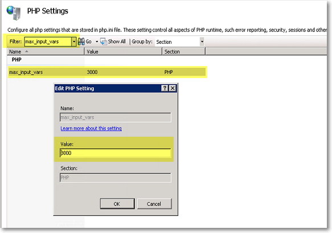The image size is (332, 233).
Task: Sort by the Section column header
Action: [x=183, y=52]
